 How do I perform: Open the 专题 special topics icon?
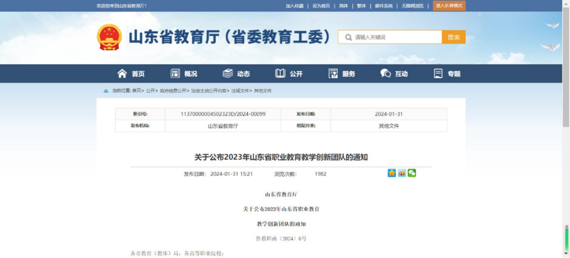pyautogui.click(x=438, y=74)
